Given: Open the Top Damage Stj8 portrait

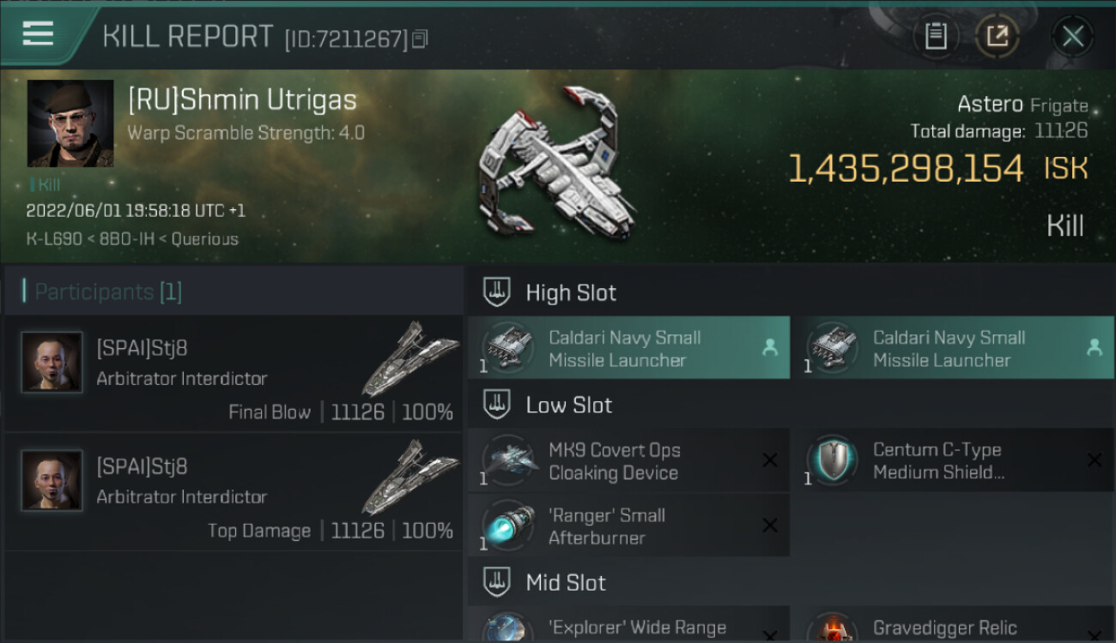Looking at the screenshot, I should point(52,481).
